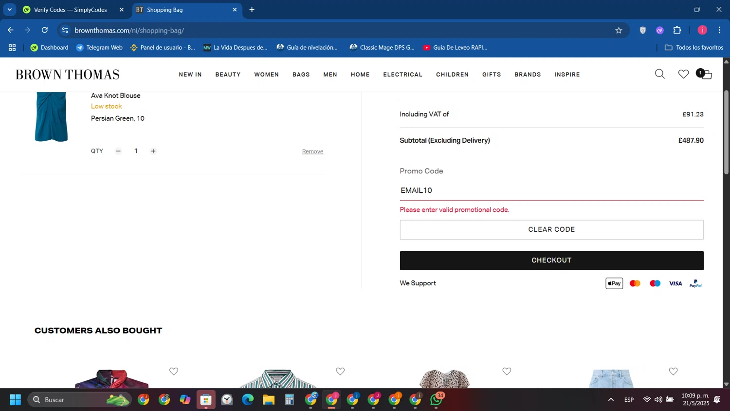This screenshot has height=411, width=730.
Task: Open Microsoft Edge from the taskbar
Action: (x=248, y=400)
